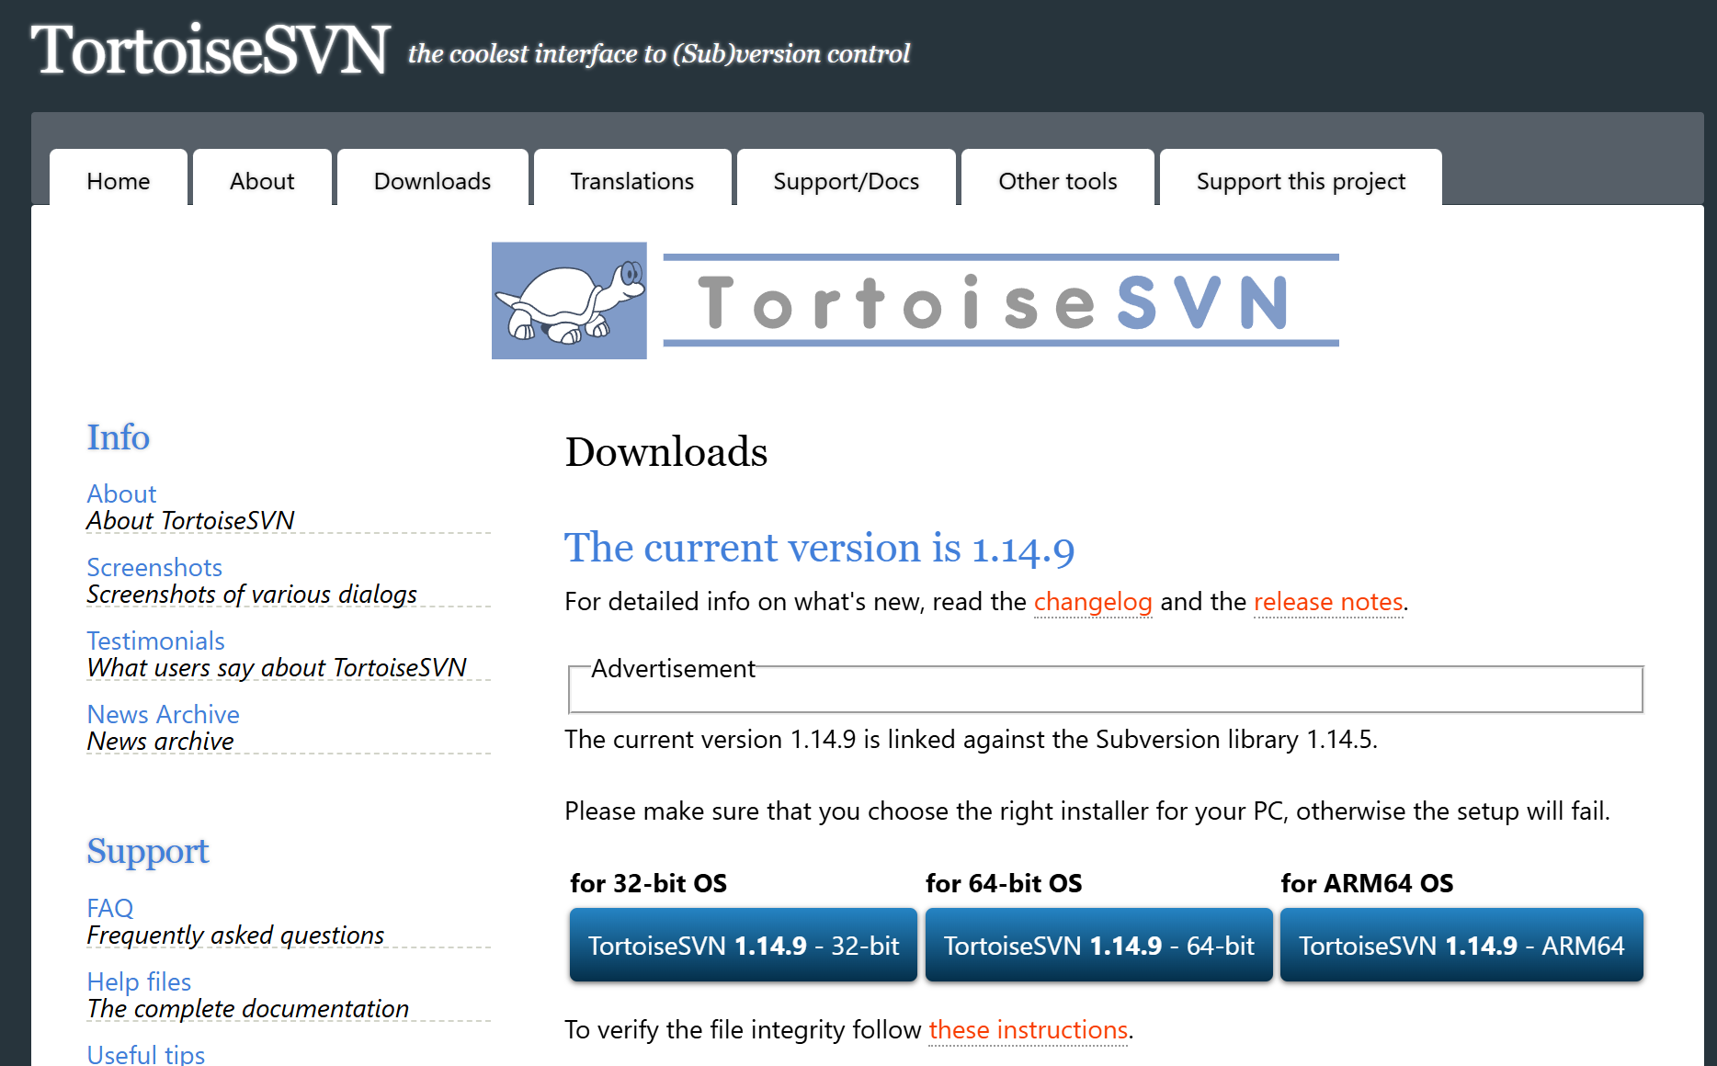Viewport: 1717px width, 1066px height.
Task: Open the changelog link
Action: point(1093,602)
